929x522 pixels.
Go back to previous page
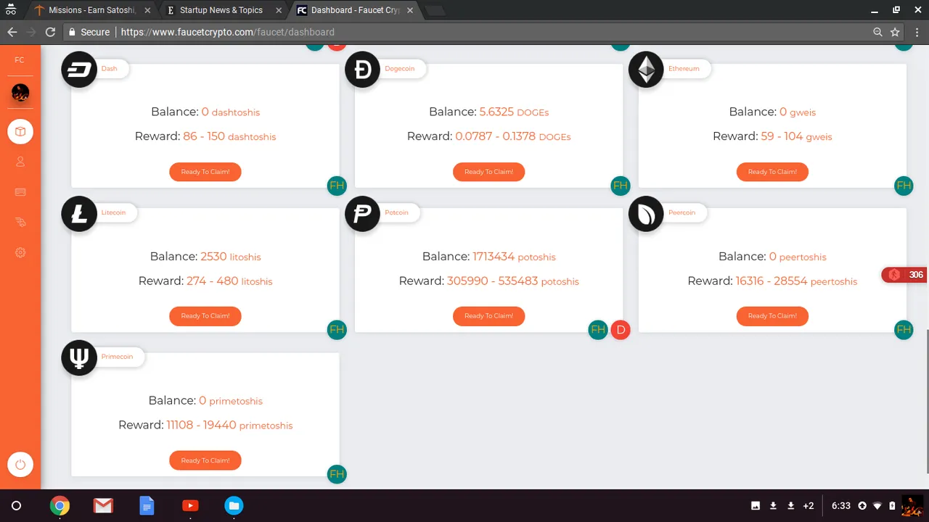[x=12, y=32]
